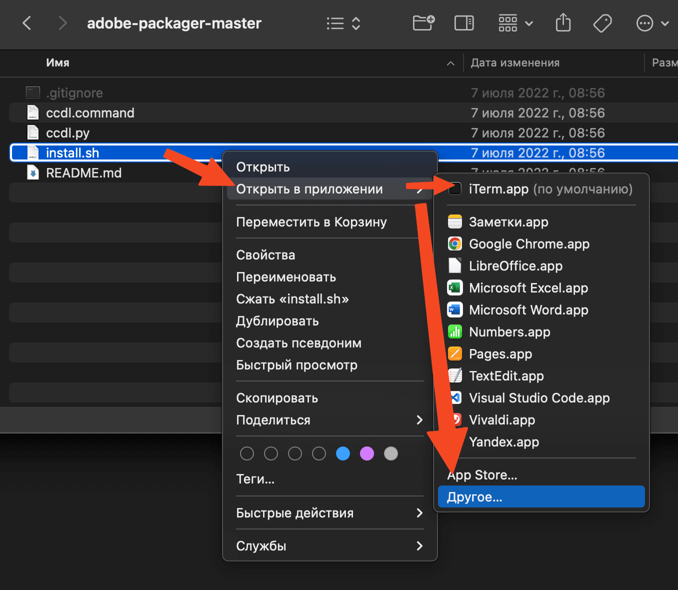This screenshot has height=590, width=678.
Task: Toggle the preview pane toolbar icon
Action: [463, 23]
